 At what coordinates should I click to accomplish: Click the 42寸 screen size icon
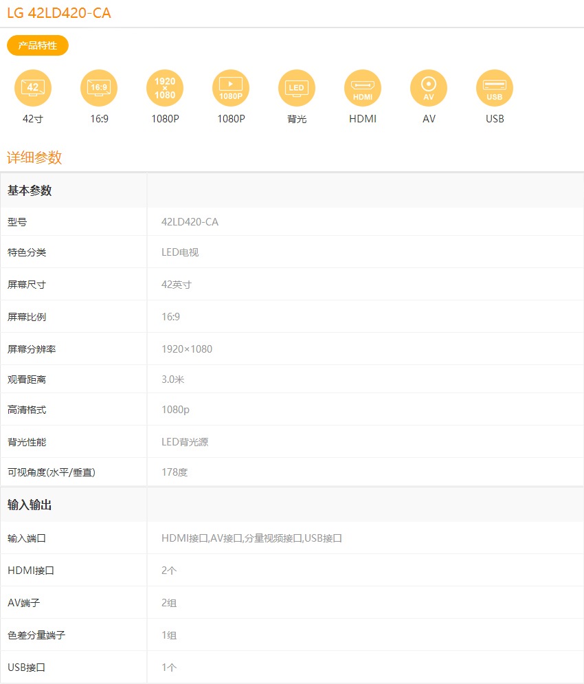[33, 88]
